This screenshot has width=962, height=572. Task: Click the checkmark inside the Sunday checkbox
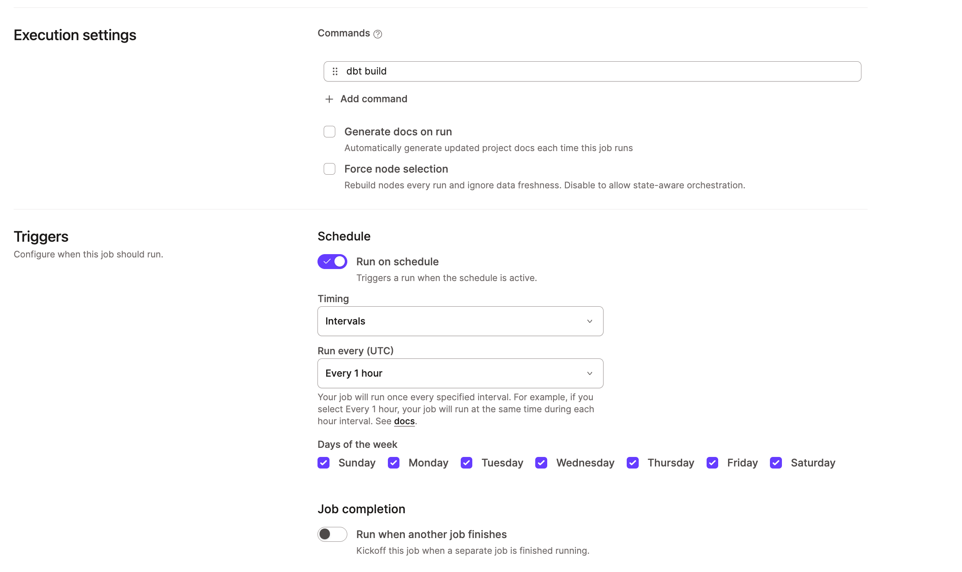pos(324,463)
